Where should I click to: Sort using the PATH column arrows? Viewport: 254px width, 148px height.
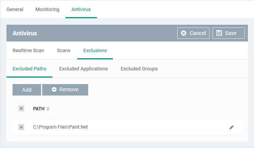pos(48,109)
